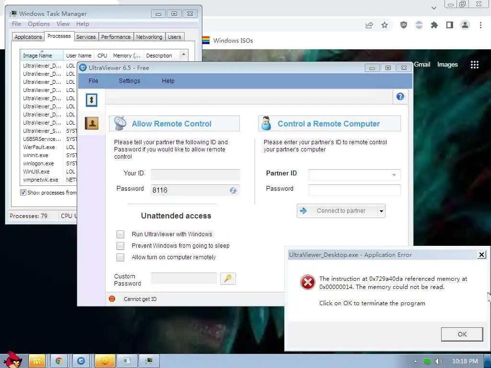The height and width of the screenshot is (368, 491).
Task: Expand the Chrome tab search chevron
Action: pyautogui.click(x=433, y=8)
